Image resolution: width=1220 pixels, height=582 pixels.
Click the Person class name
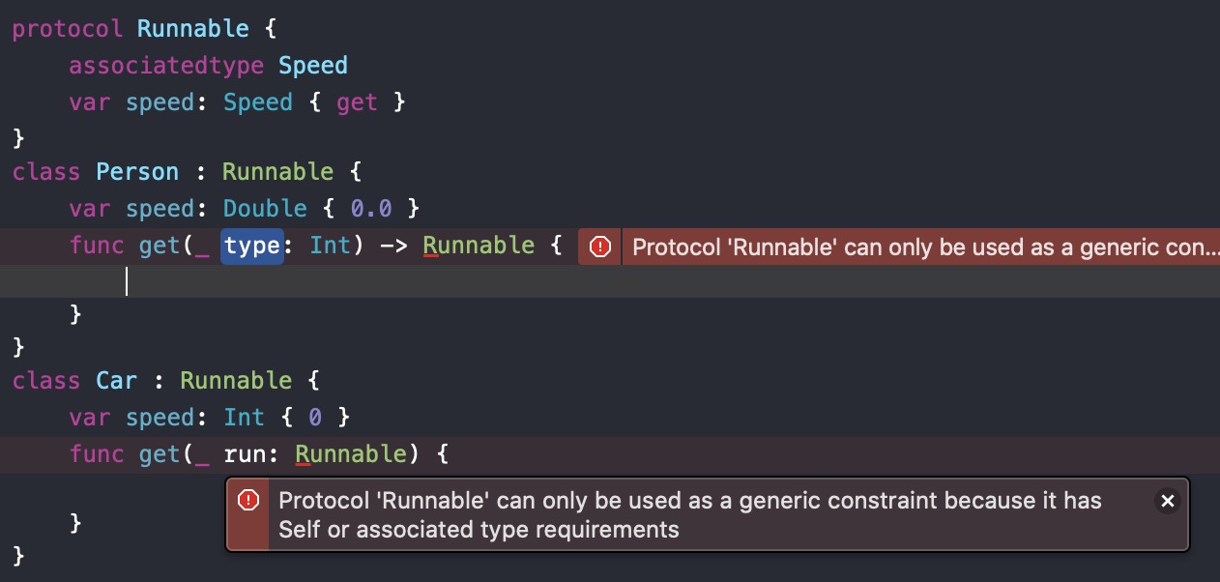pyautogui.click(x=137, y=172)
